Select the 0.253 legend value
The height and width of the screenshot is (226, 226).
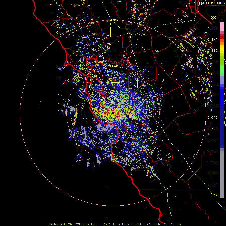[x=213, y=184]
